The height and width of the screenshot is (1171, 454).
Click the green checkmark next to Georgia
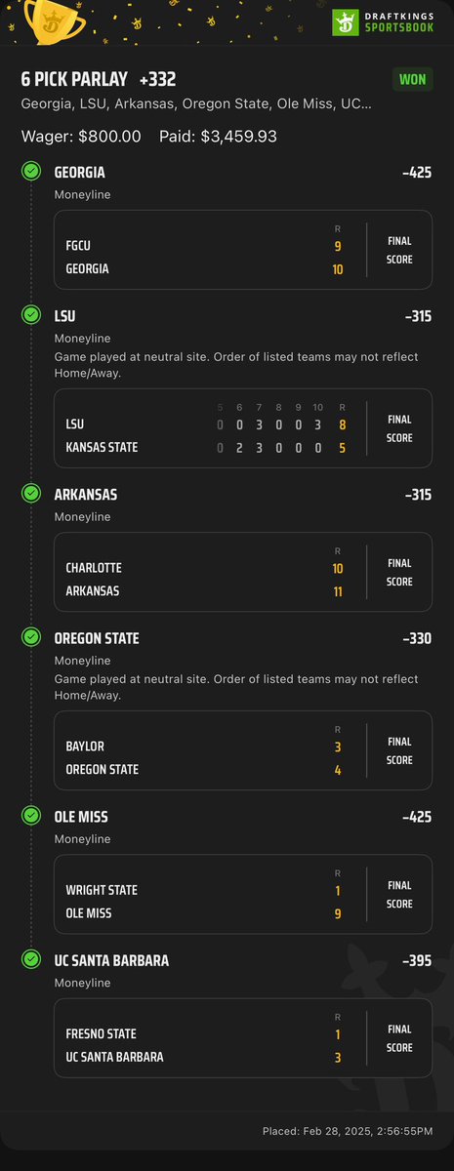[x=31, y=172]
